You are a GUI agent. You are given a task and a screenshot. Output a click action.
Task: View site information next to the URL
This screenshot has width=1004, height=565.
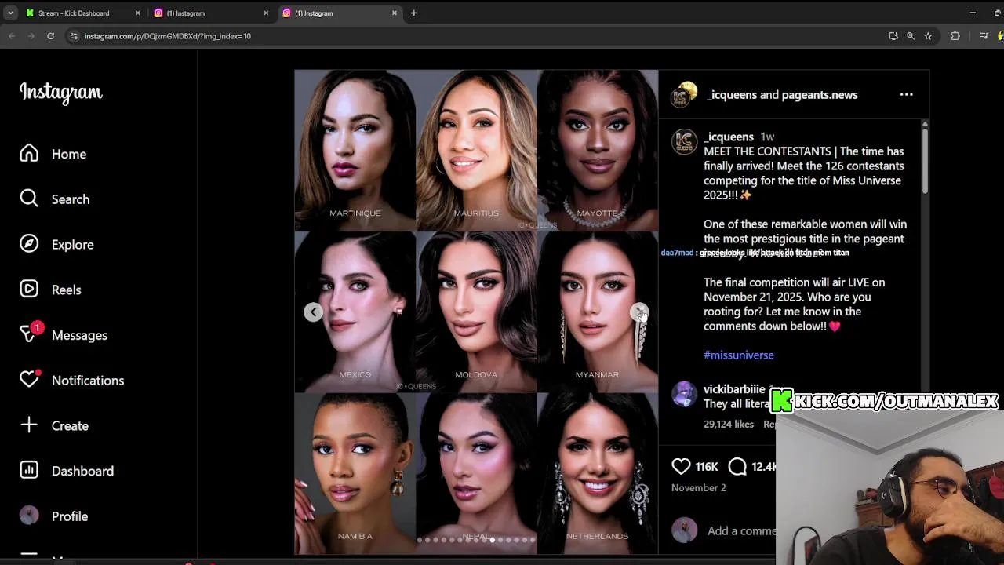click(x=74, y=36)
